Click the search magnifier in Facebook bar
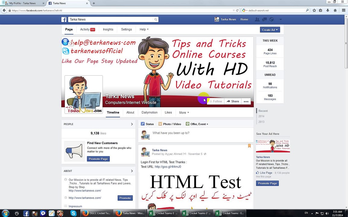Viewport: 348px width, 217px height. 156,20
